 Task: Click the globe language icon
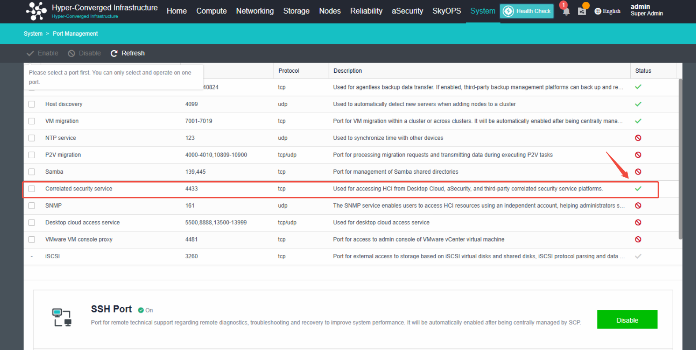tap(598, 11)
